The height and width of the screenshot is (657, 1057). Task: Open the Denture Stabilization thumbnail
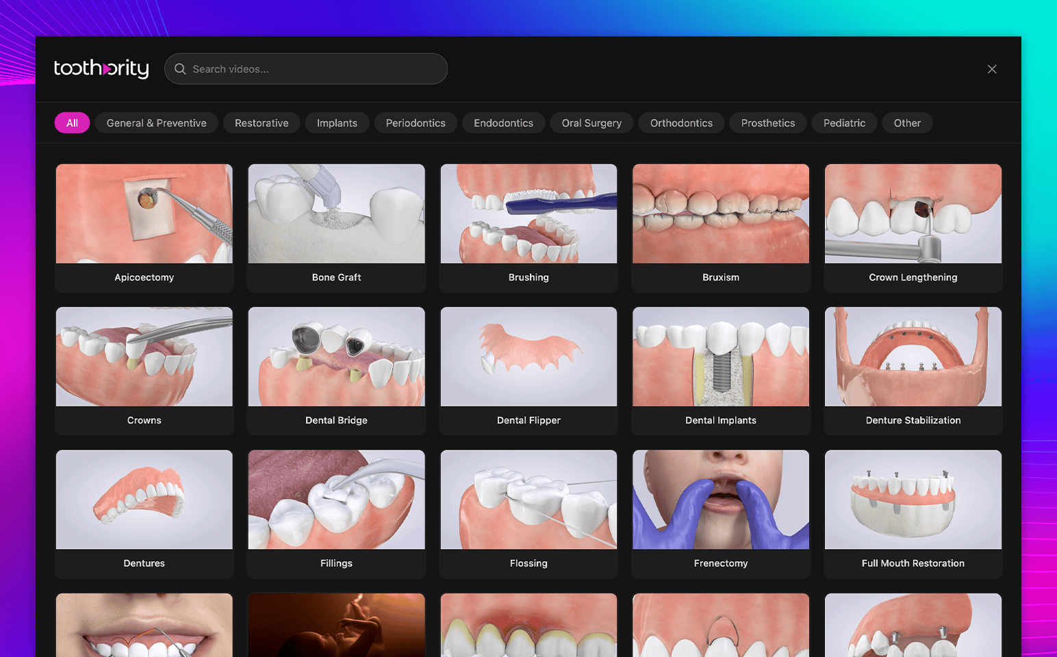913,357
